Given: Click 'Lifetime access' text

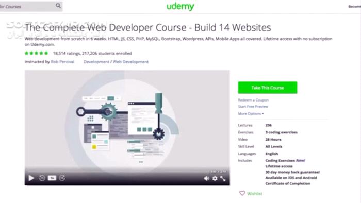Looking at the screenshot, I should pyautogui.click(x=279, y=166).
